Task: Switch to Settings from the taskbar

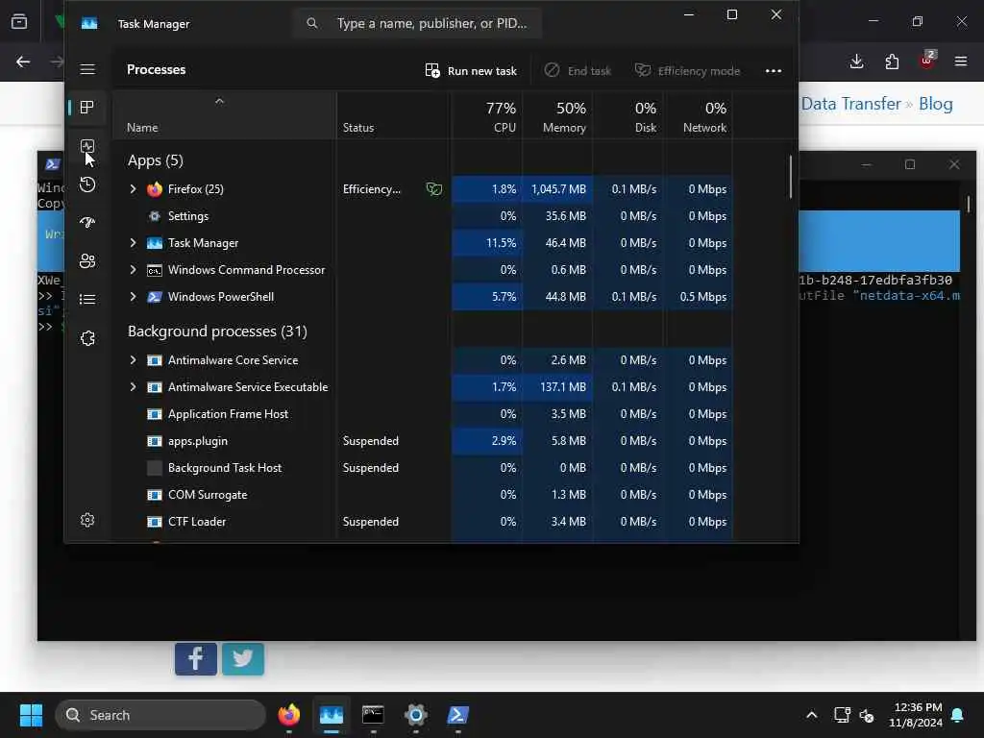Action: tap(415, 715)
